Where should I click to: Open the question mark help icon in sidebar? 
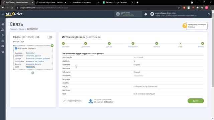(3, 52)
